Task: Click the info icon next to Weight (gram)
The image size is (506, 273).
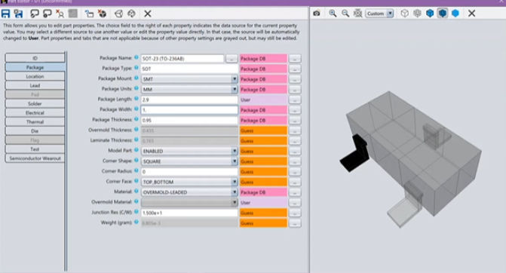Action: tap(136, 222)
